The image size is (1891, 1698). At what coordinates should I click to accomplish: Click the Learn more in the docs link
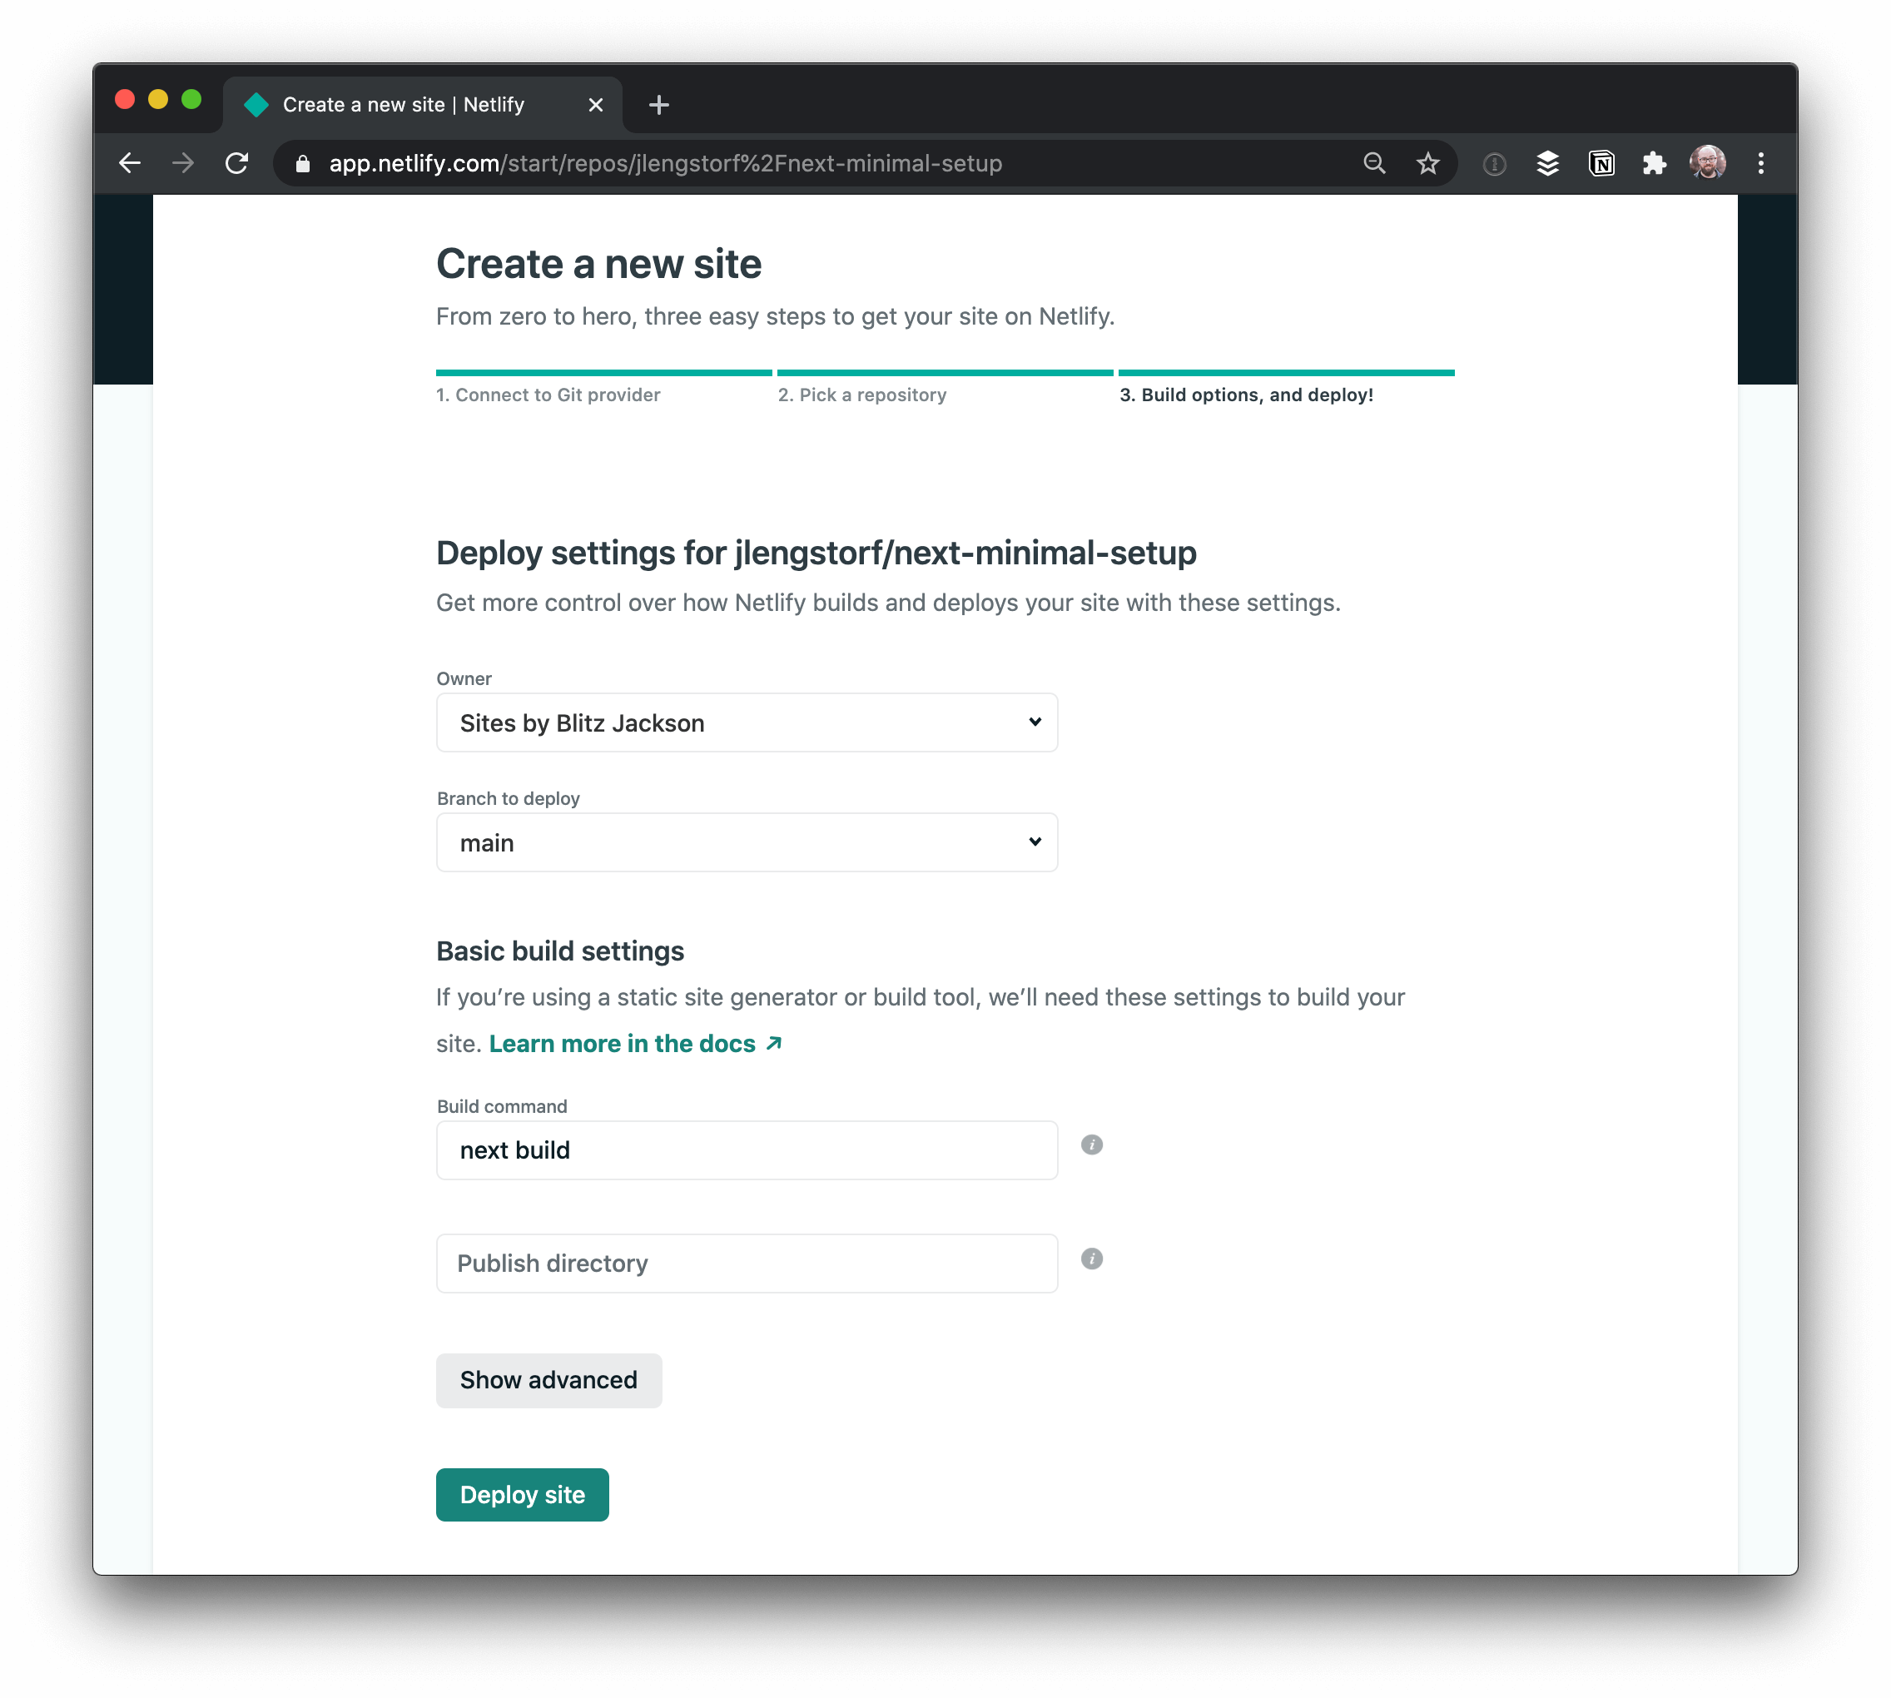tap(638, 1042)
